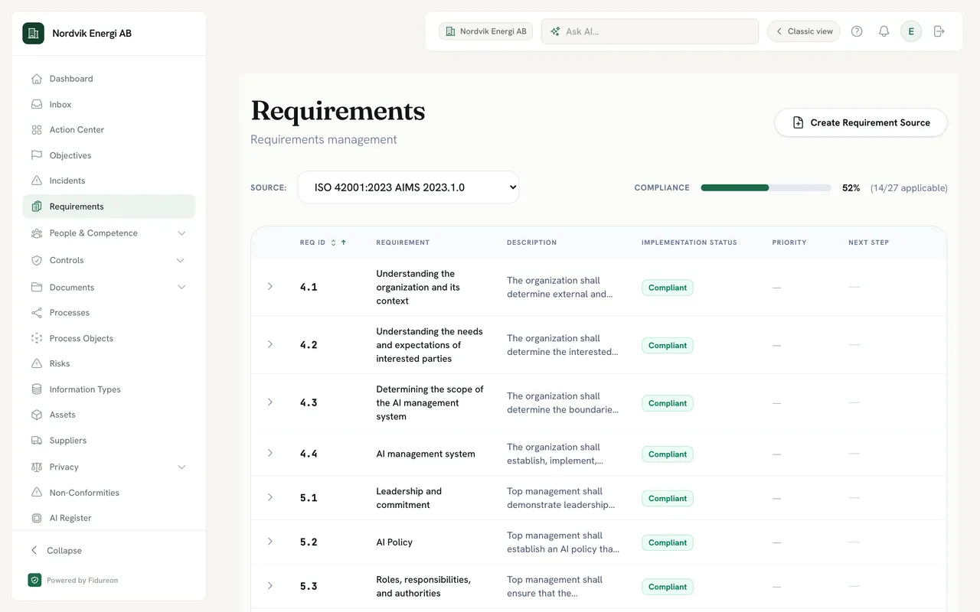The image size is (980, 612).
Task: Click the logout icon in top bar
Action: point(939,31)
